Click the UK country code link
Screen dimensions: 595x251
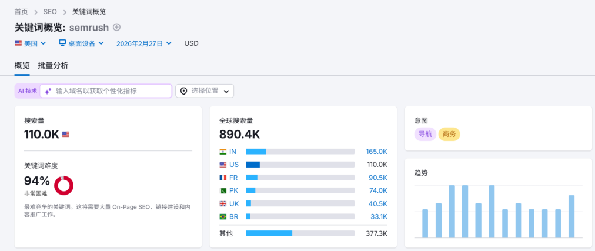click(234, 203)
